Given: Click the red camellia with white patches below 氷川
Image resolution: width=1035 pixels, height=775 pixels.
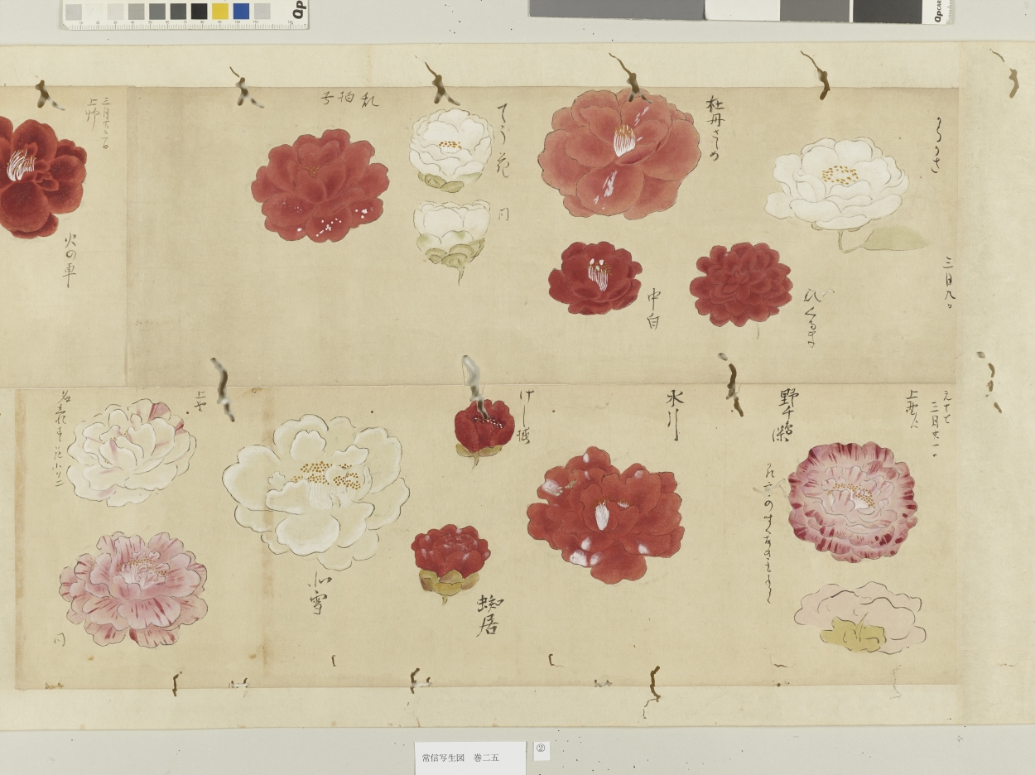Looking at the screenshot, I should [605, 514].
